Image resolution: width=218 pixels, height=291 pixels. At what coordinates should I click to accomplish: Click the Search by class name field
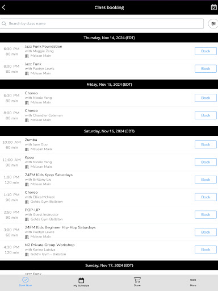(102, 23)
